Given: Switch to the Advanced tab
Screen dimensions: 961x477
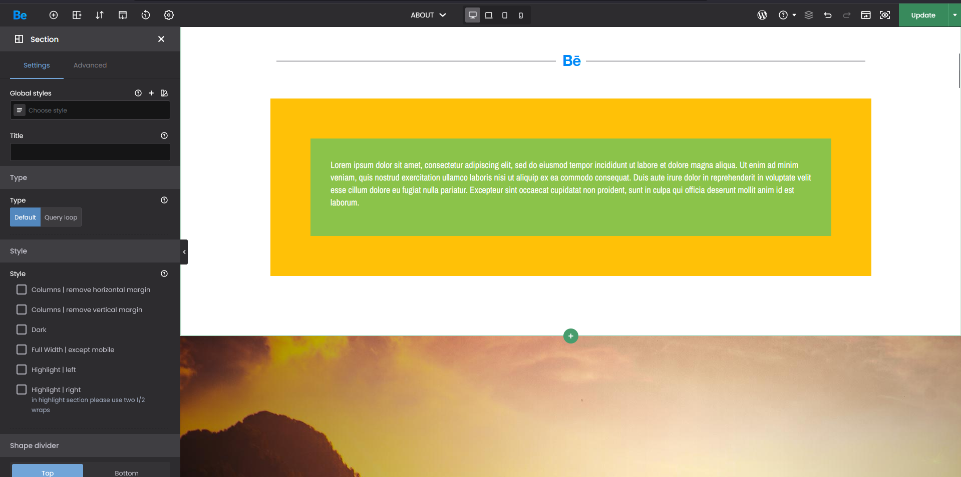Looking at the screenshot, I should pyautogui.click(x=90, y=65).
